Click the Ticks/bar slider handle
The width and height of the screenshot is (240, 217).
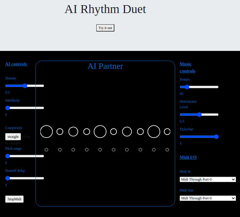[216, 137]
